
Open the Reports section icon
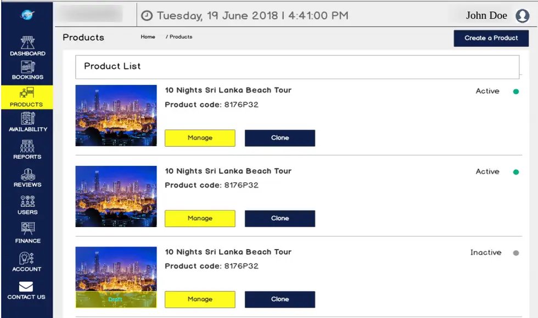coord(27,146)
